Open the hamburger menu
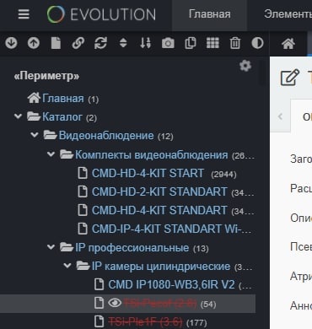This screenshot has width=312, height=329. click(24, 14)
